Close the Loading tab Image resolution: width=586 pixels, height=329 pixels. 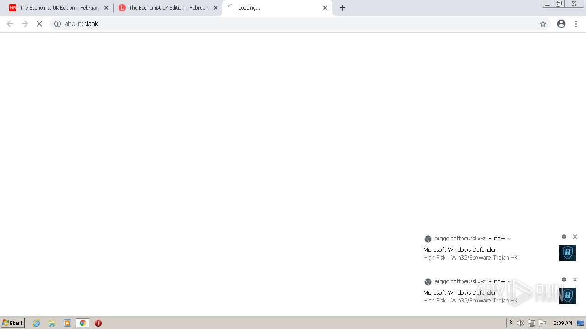(x=325, y=8)
